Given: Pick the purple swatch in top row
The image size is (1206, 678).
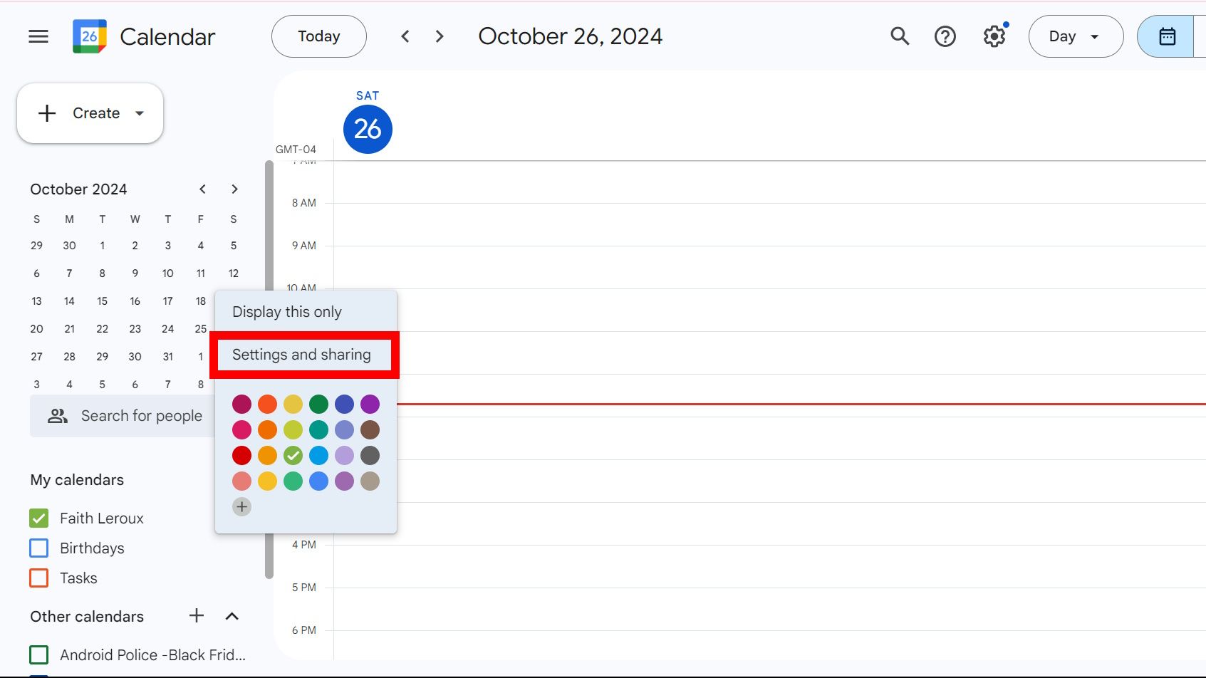Looking at the screenshot, I should coord(370,404).
